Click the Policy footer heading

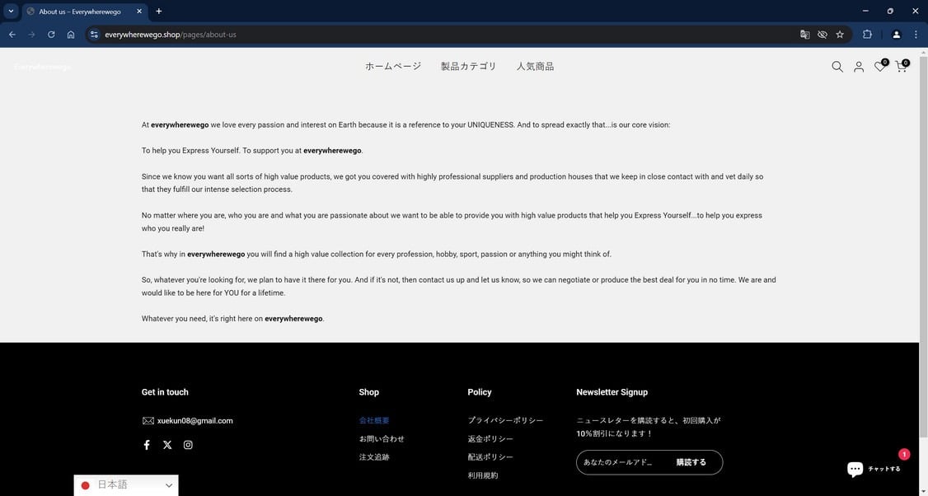(480, 392)
